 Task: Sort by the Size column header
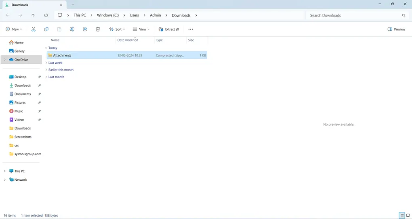(191, 40)
